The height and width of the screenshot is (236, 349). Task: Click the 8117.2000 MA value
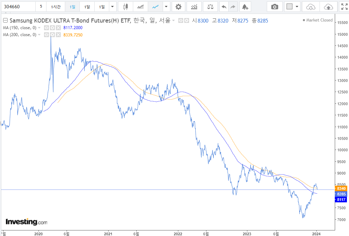(73, 28)
